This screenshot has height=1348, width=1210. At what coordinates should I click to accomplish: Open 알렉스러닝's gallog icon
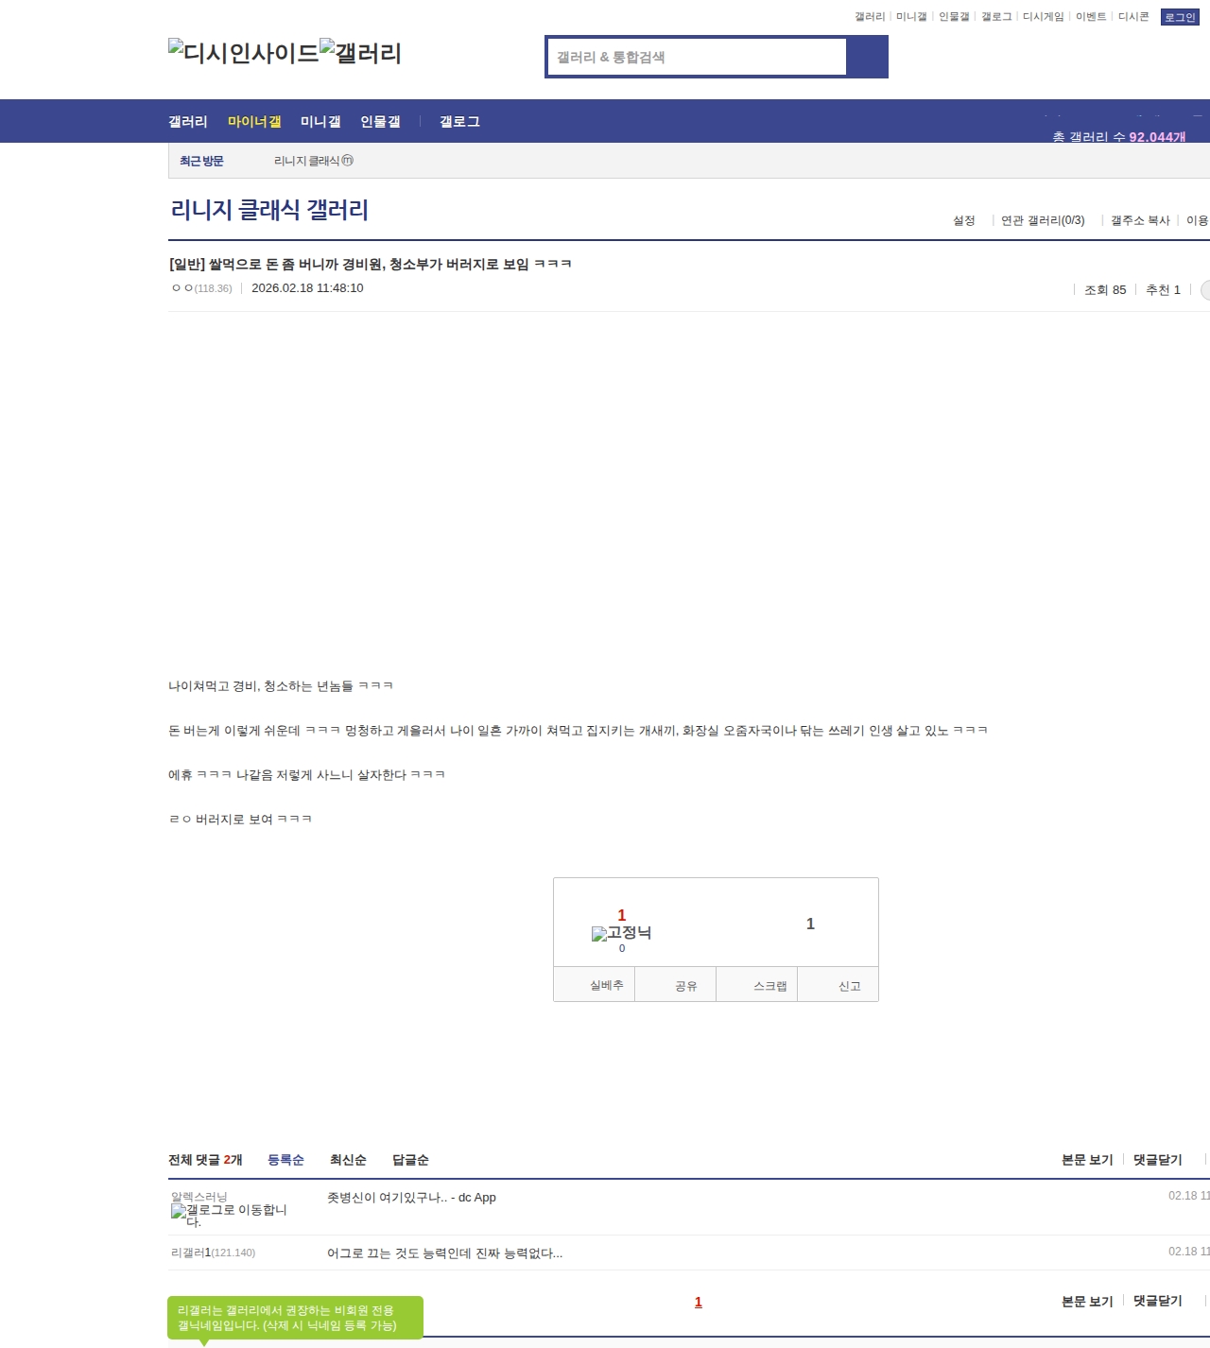tap(229, 1216)
